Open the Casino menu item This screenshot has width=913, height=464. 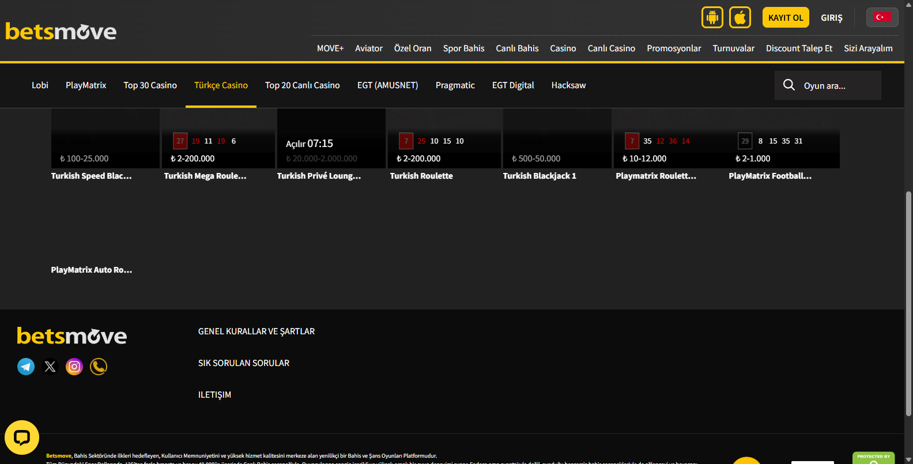563,48
